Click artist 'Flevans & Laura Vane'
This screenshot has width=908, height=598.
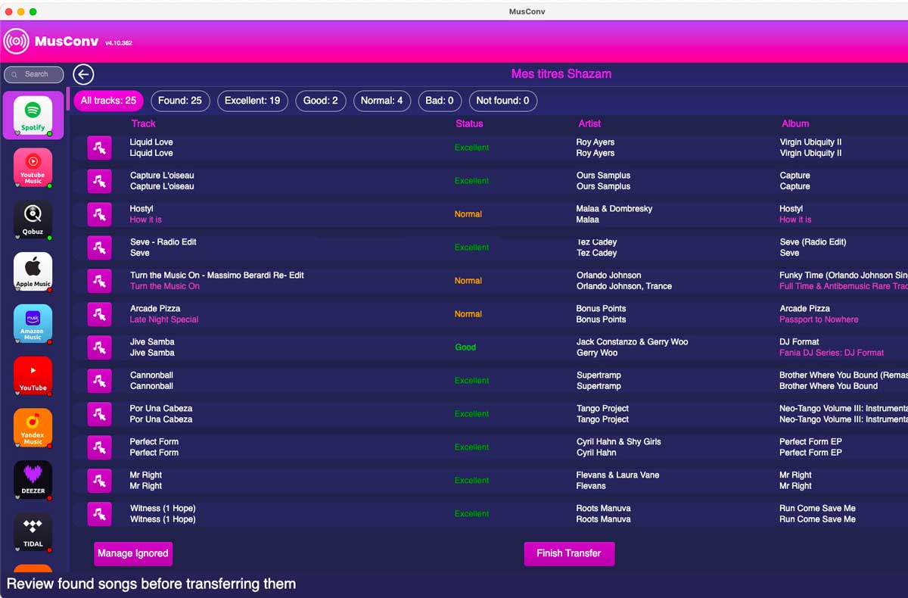tap(617, 475)
